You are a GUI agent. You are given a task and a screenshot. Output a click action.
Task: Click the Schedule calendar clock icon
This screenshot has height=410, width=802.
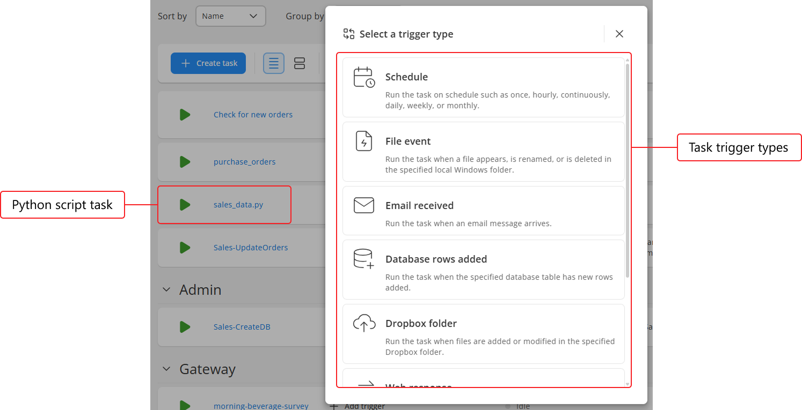point(364,77)
